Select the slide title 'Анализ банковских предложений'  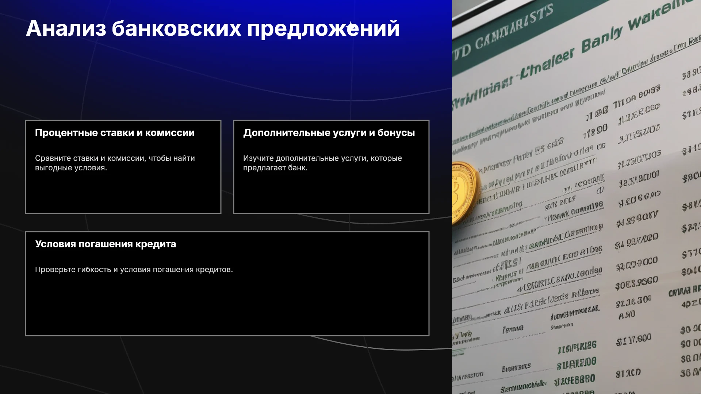pos(213,28)
